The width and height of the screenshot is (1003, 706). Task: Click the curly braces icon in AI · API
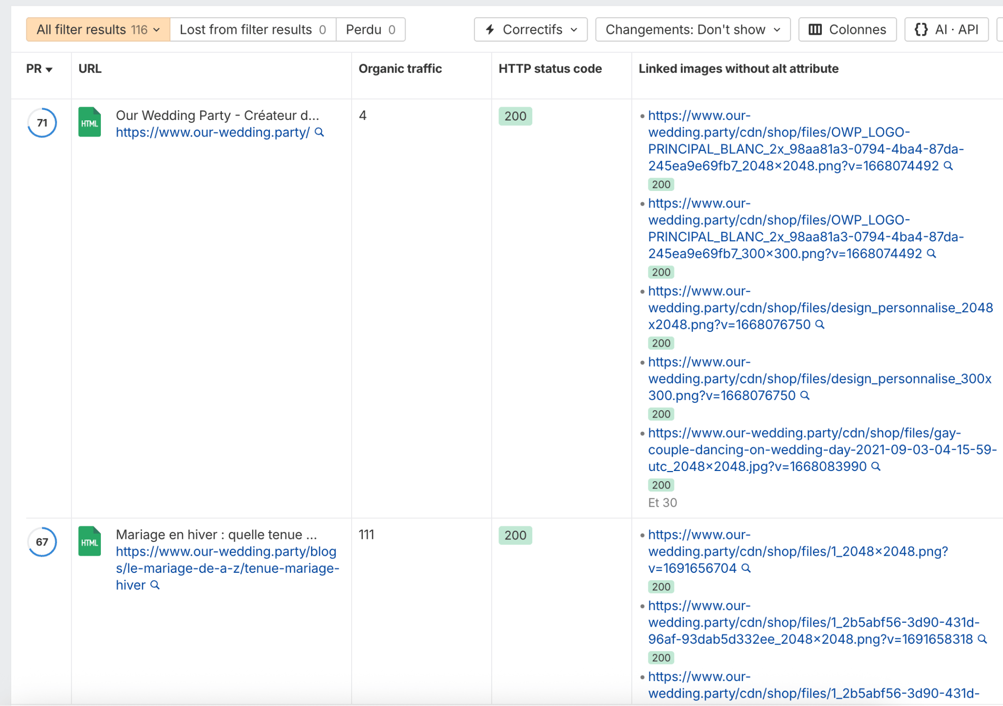click(x=921, y=29)
